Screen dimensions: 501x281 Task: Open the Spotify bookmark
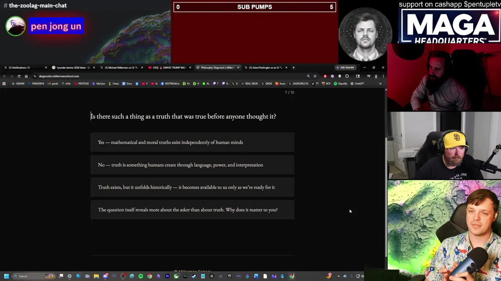341,84
